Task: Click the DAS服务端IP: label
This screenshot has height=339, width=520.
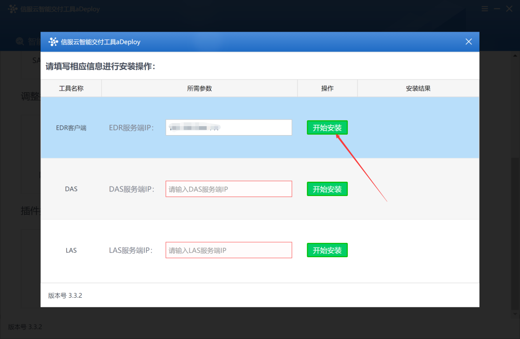Action: click(132, 189)
